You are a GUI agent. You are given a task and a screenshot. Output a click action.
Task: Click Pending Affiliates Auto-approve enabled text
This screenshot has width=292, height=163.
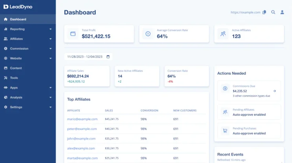[249, 115]
